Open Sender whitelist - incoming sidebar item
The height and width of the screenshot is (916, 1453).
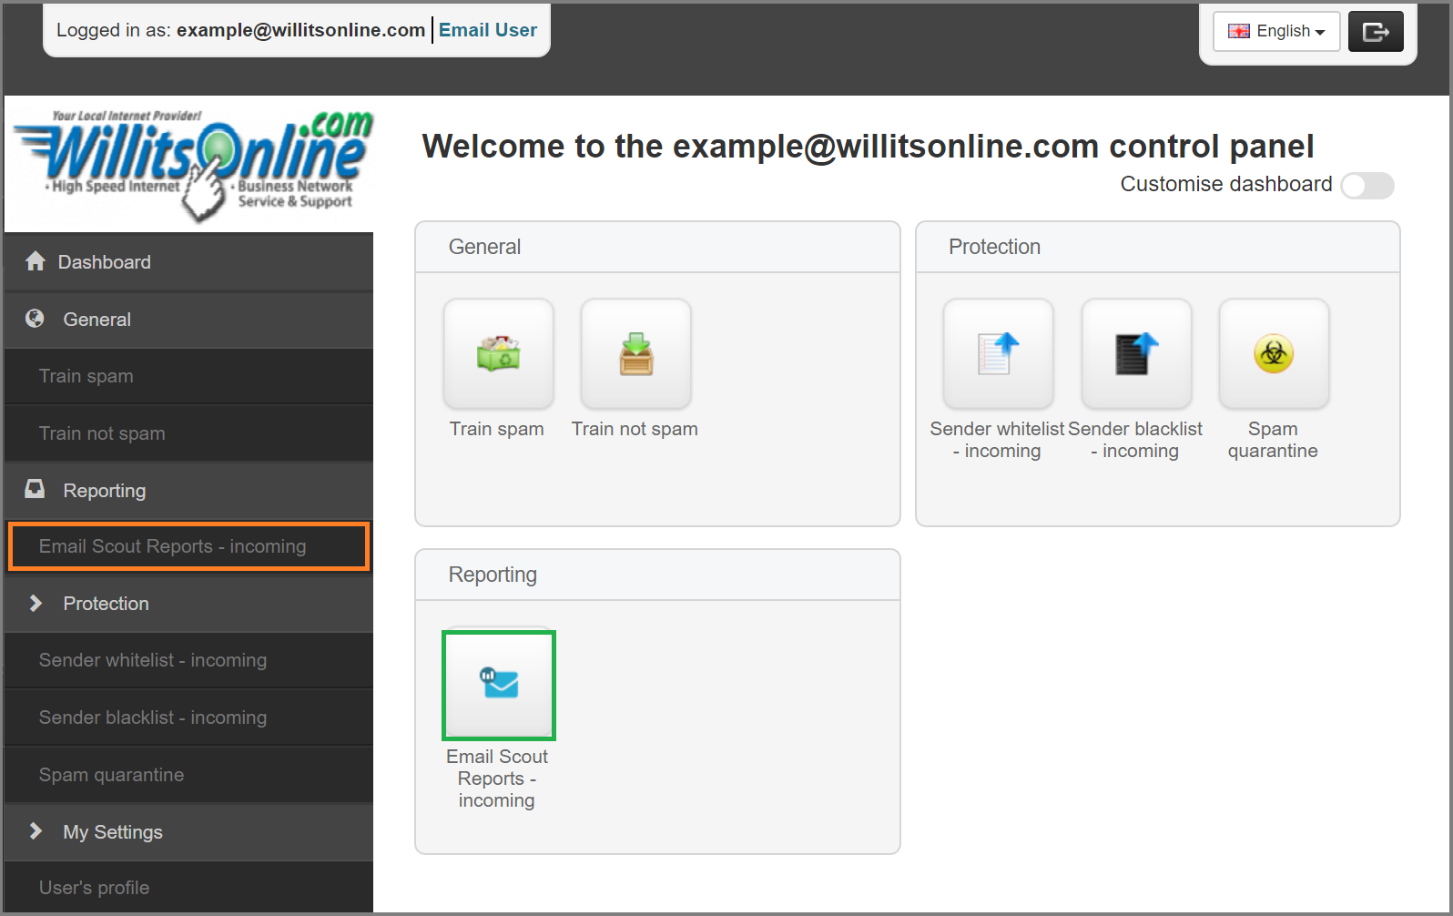click(x=188, y=660)
